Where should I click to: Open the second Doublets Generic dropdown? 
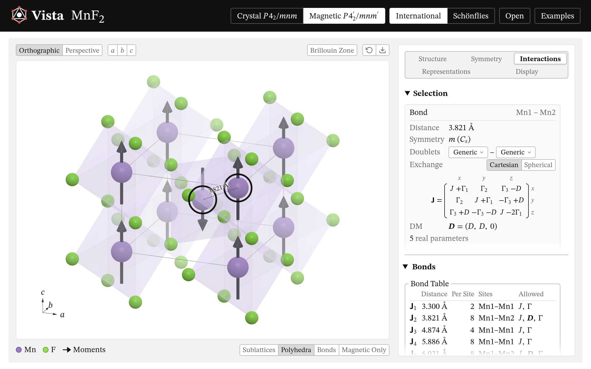(x=516, y=152)
